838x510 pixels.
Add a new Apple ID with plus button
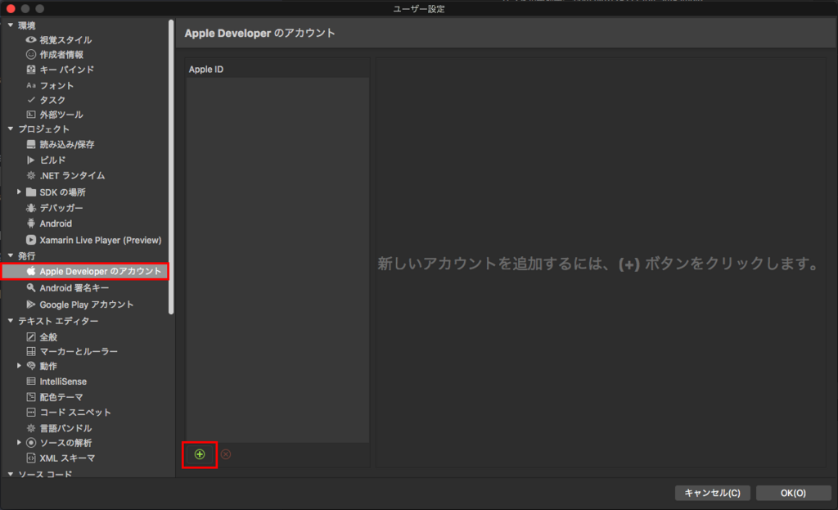[200, 454]
